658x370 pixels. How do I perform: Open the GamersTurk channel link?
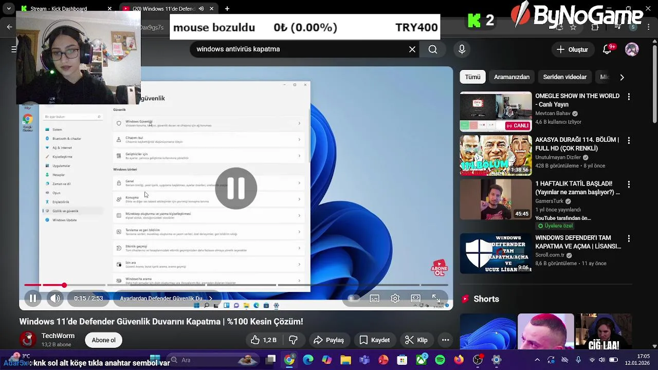(550, 201)
